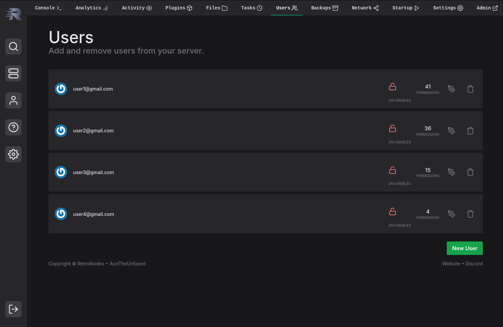This screenshot has width=503, height=327.
Task: Edit permissions for user2@gmail.com
Action: [x=451, y=131]
